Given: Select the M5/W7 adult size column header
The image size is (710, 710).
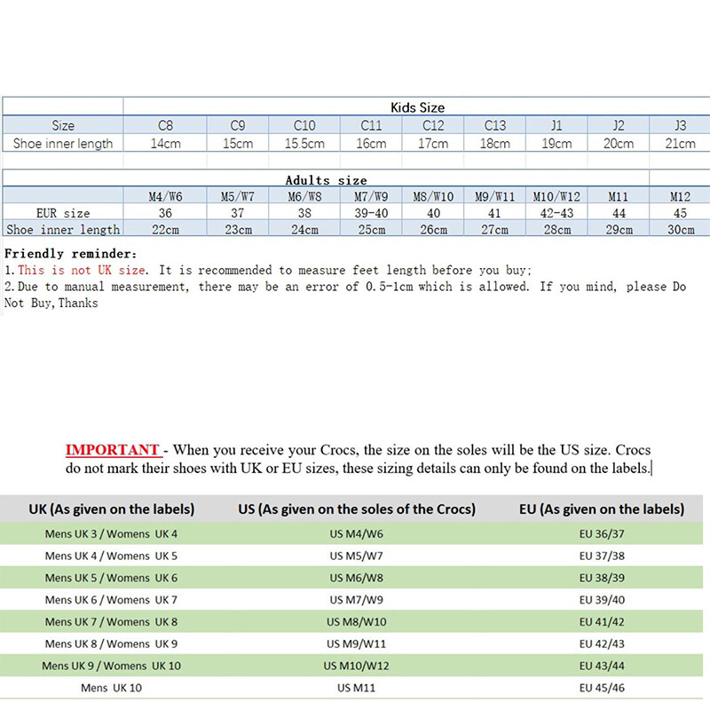Looking at the screenshot, I should [x=238, y=196].
